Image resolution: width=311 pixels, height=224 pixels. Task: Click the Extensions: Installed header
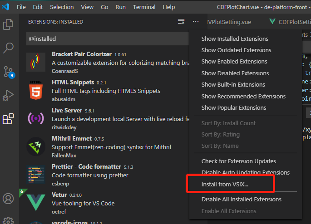point(56,22)
